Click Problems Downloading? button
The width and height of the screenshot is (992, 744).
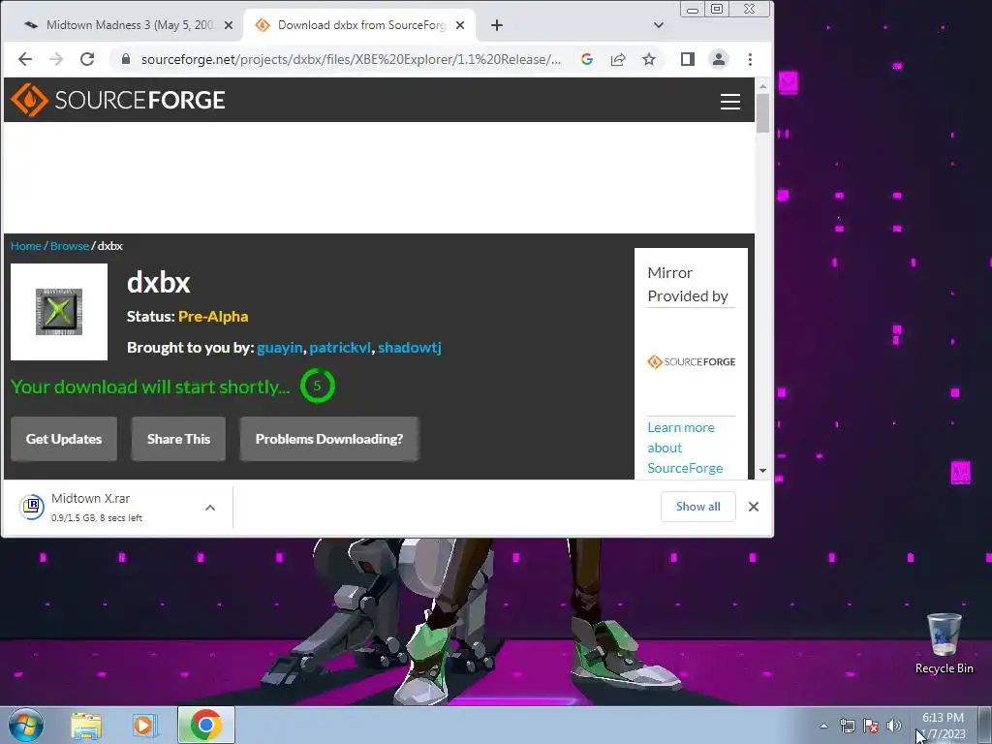329,439
